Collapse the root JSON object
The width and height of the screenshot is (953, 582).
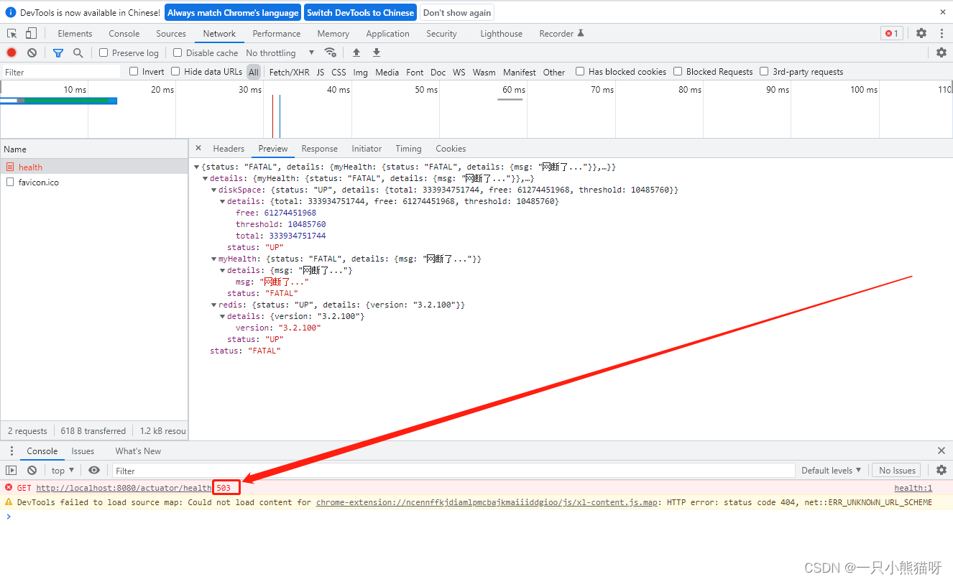(x=197, y=167)
